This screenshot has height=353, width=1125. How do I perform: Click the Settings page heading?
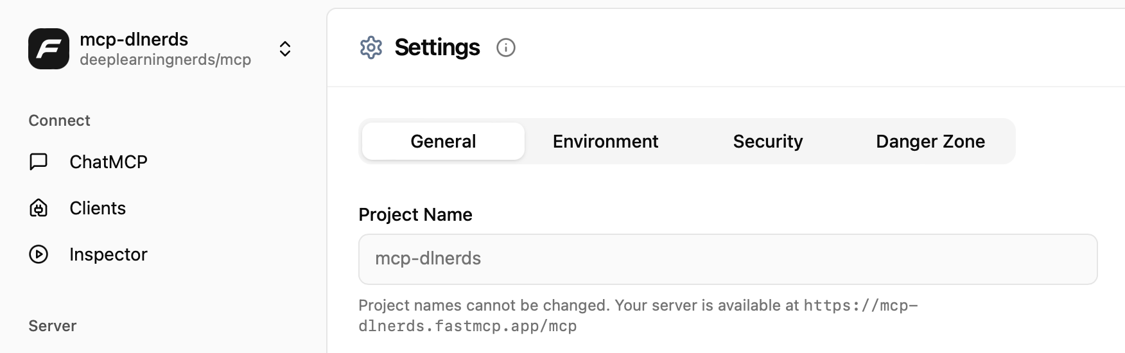tap(437, 47)
